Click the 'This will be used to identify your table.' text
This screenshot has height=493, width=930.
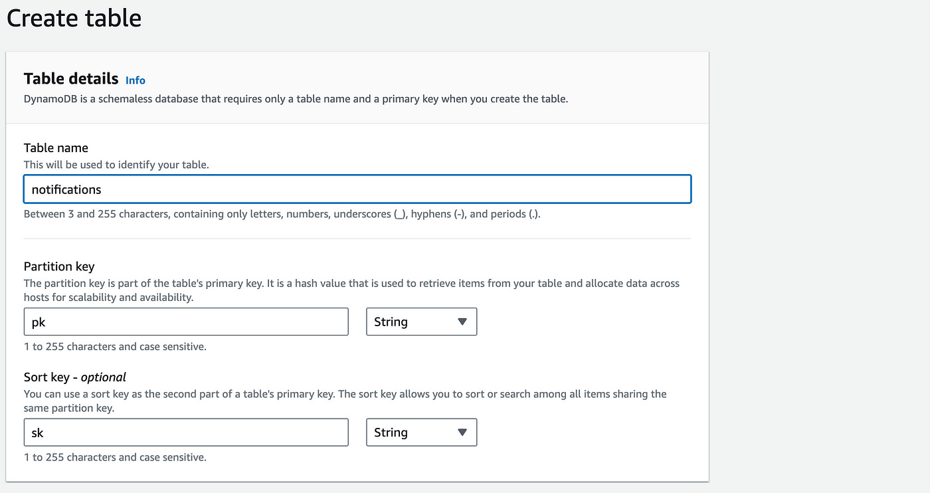point(116,164)
